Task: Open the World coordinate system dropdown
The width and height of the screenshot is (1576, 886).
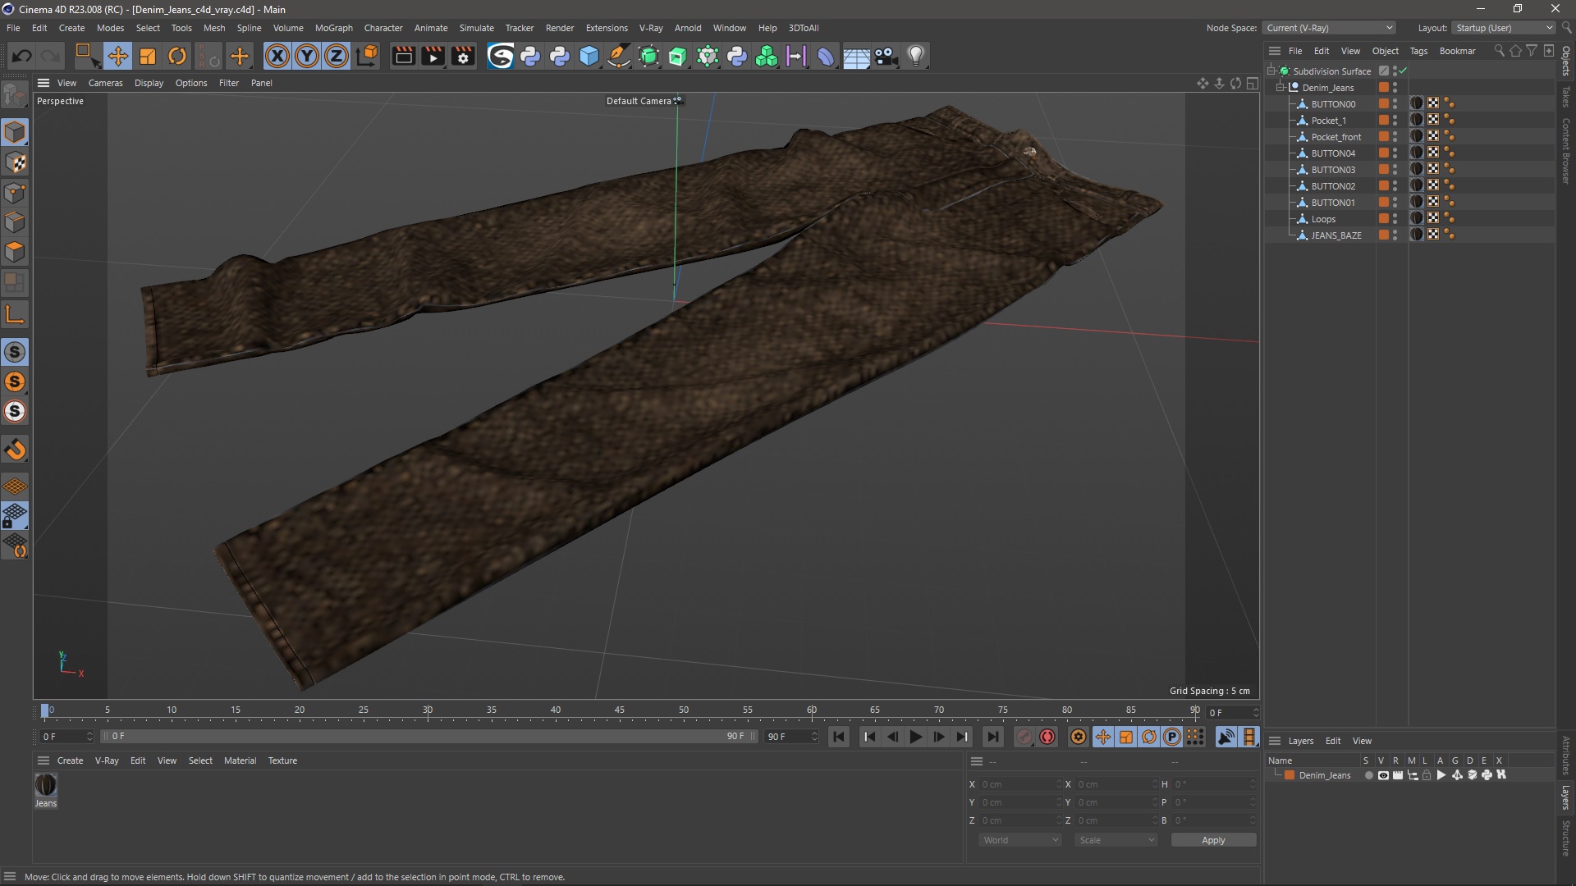Action: (x=1020, y=840)
